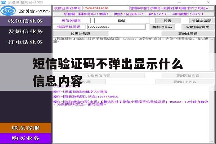Focus the order number input field
Screen dimensions: 216x144
point(106,8)
